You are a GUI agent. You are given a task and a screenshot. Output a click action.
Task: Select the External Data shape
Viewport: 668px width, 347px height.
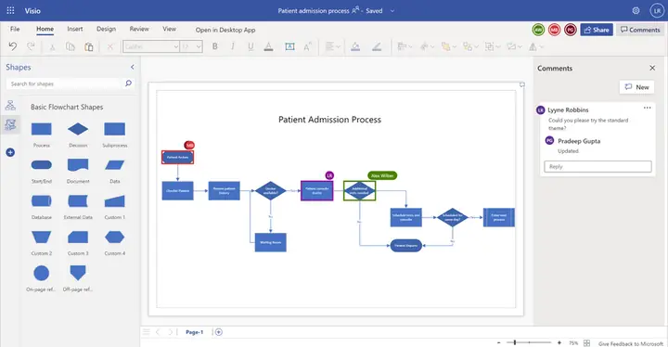(x=78, y=200)
